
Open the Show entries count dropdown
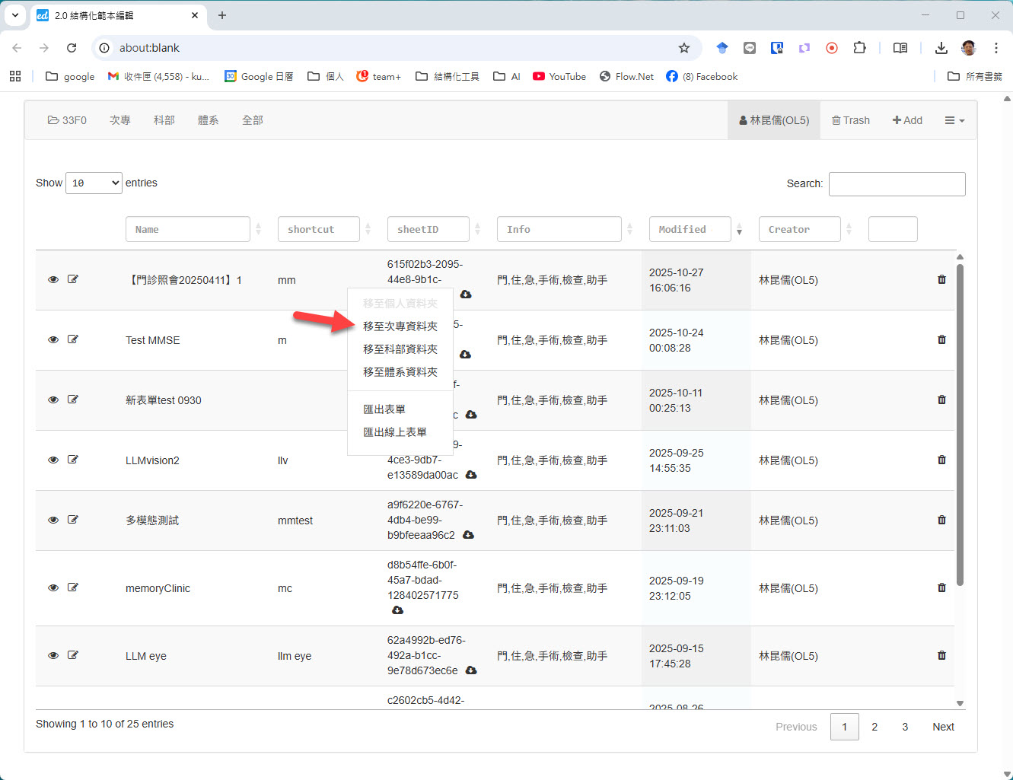94,183
